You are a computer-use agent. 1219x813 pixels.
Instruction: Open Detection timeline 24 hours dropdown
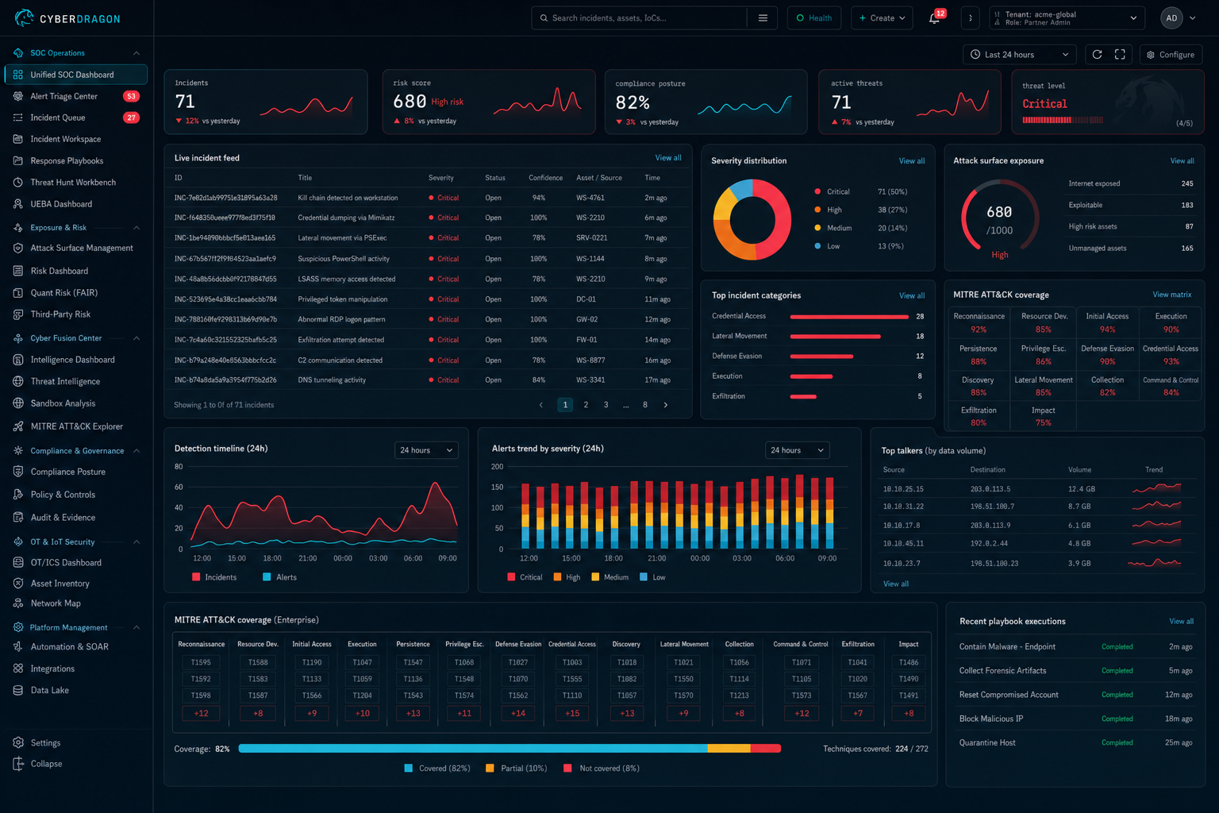(426, 450)
